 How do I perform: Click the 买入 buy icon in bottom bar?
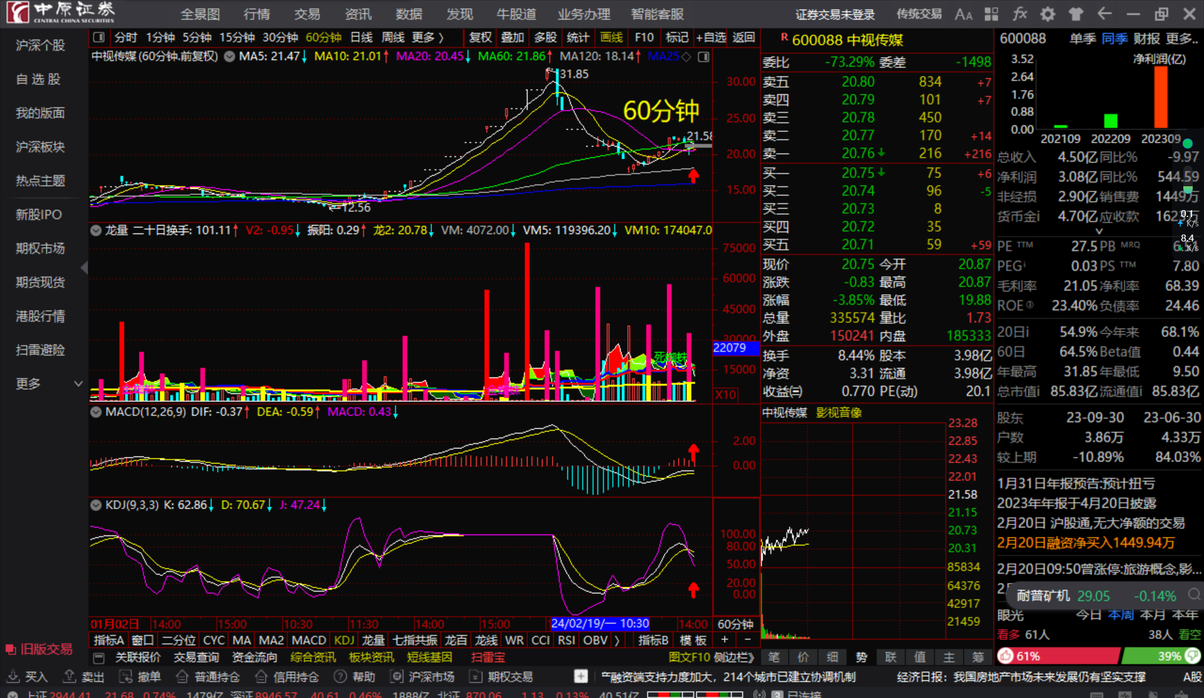tap(13, 677)
